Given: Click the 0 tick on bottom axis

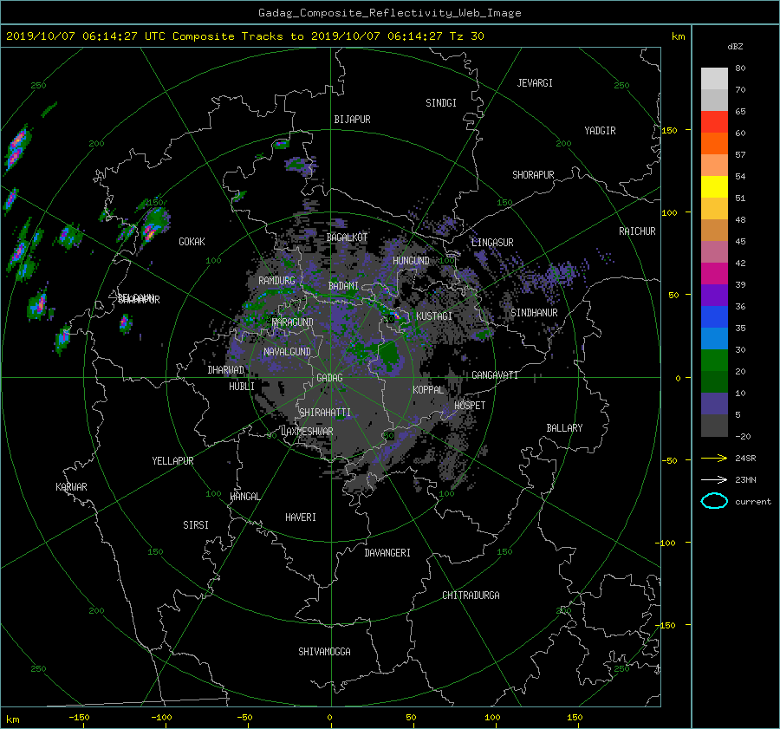Looking at the screenshot, I should tap(329, 718).
